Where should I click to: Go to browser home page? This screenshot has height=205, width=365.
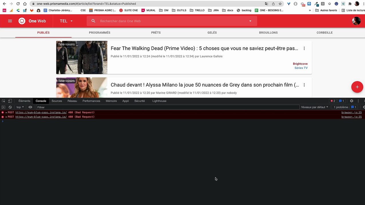coord(25,4)
